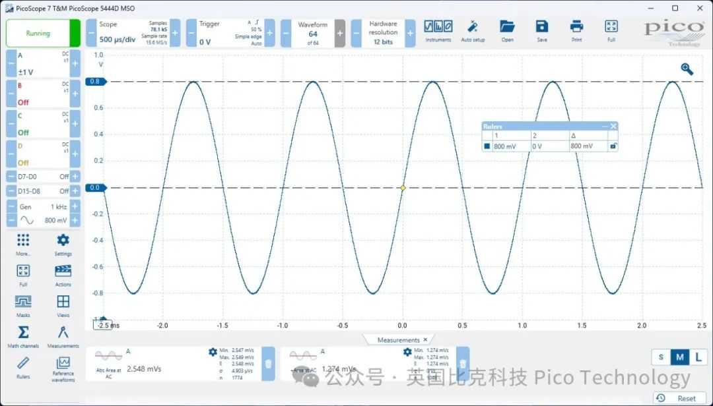Open Reference waveforms
This screenshot has width=713, height=406.
[63, 366]
